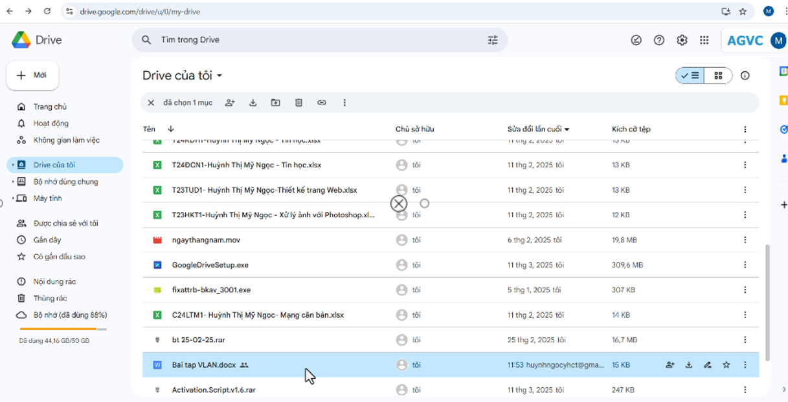
Task: Rename Bai tap VLAN.docx with pencil icon
Action: (707, 365)
